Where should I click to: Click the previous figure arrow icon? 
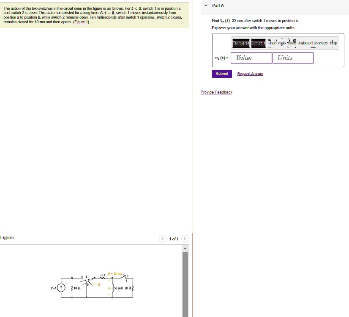[x=163, y=238]
